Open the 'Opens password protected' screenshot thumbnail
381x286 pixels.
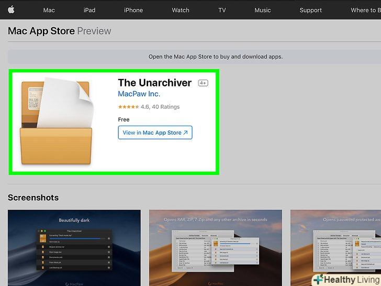[x=335, y=248]
